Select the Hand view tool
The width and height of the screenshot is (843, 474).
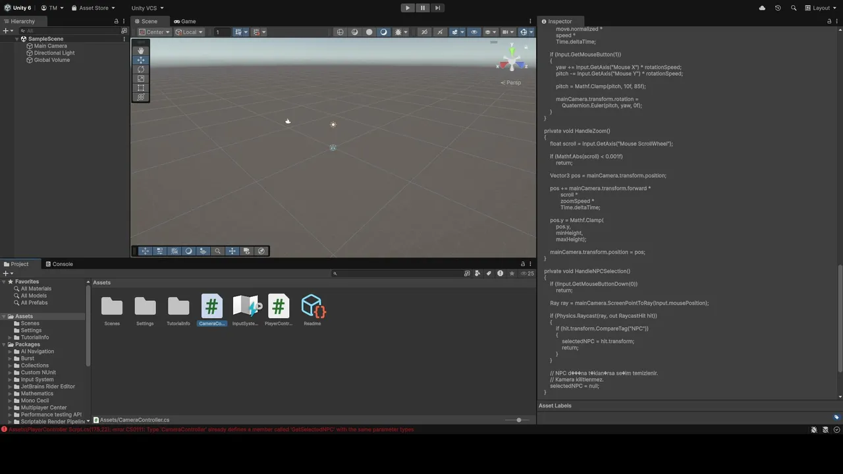(140, 51)
